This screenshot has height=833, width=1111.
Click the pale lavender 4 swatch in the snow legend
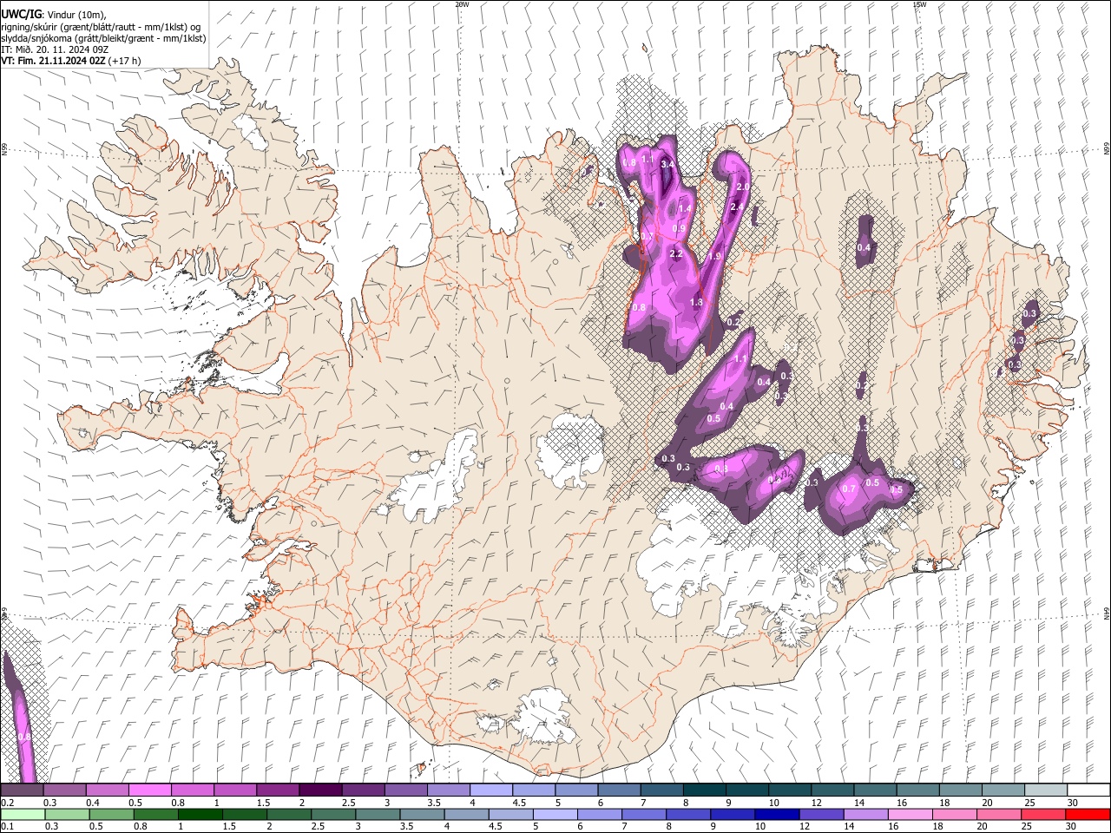pos(490,790)
